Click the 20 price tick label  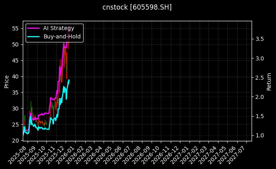tap(16, 141)
